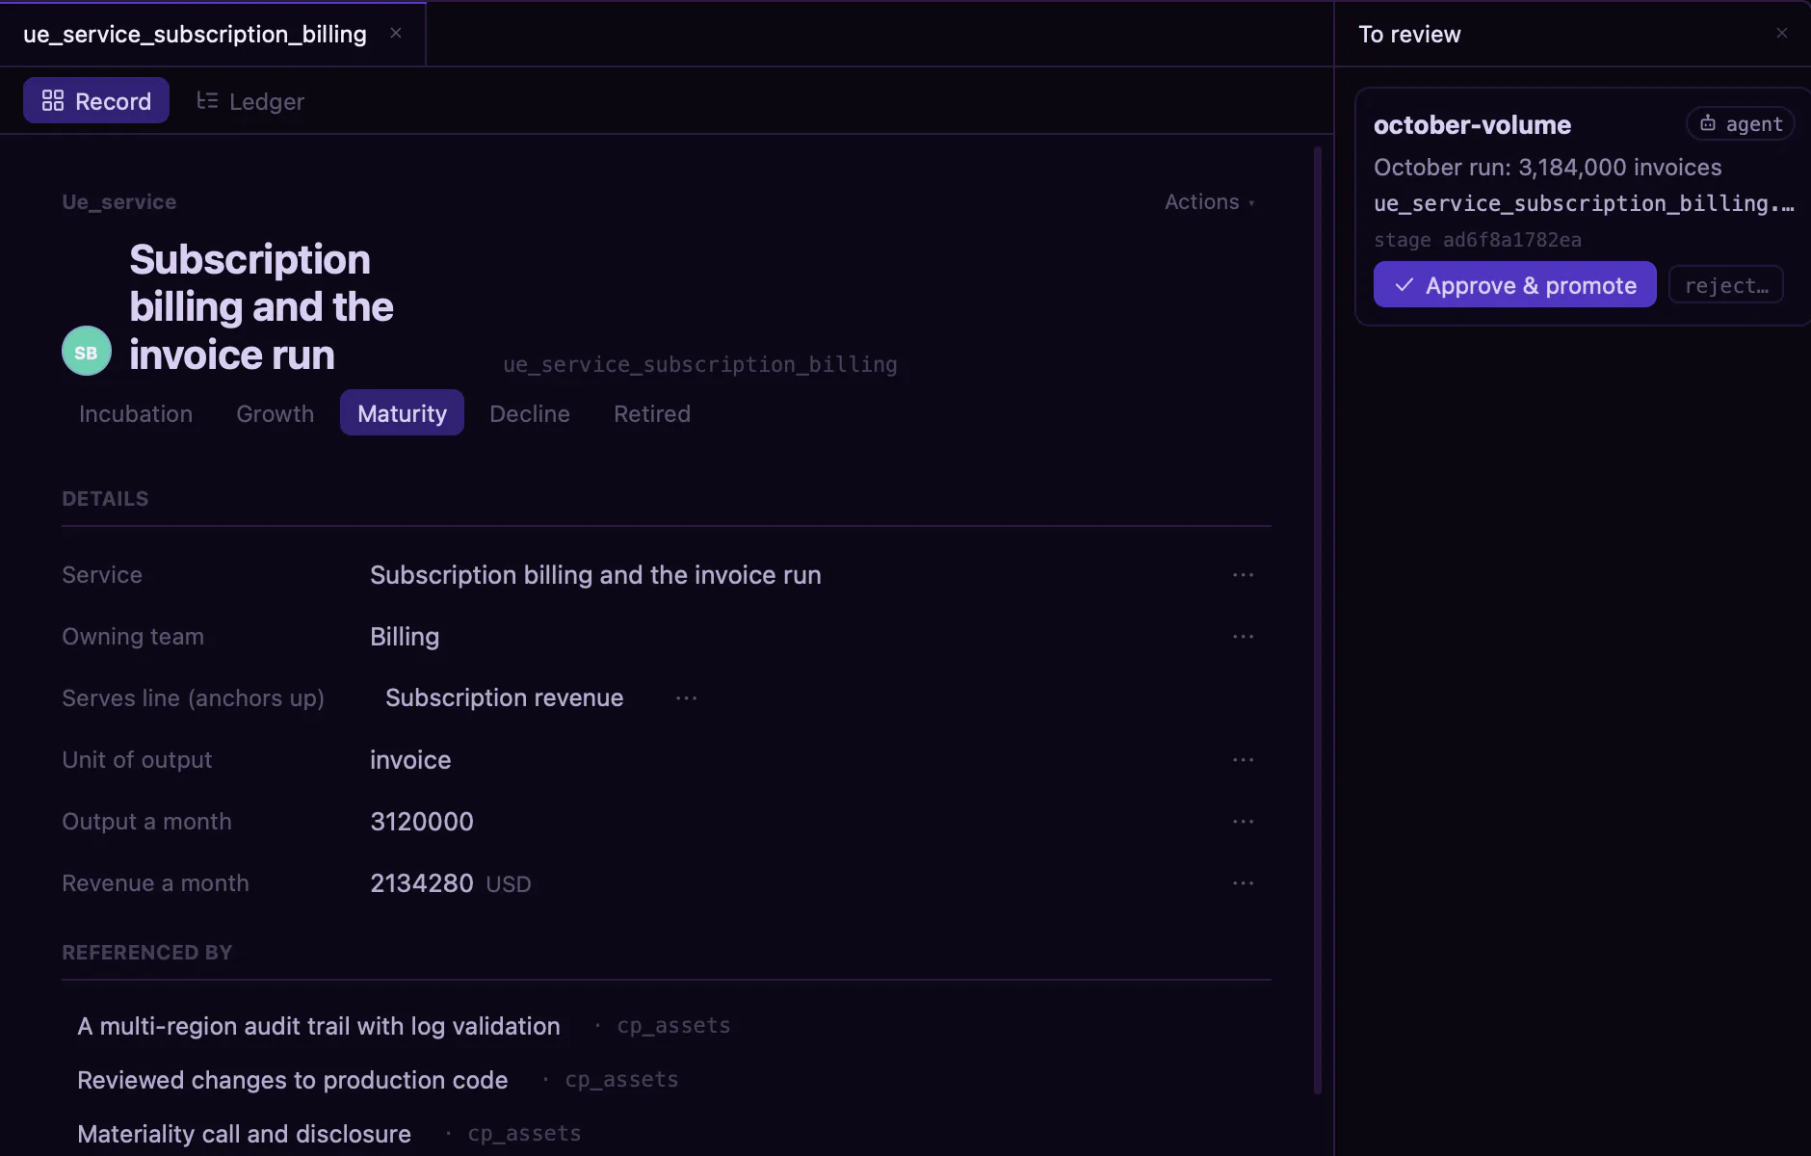Screen dimensions: 1811x1156
Task: Set lifecycle stage to Growth
Action: [276, 413]
